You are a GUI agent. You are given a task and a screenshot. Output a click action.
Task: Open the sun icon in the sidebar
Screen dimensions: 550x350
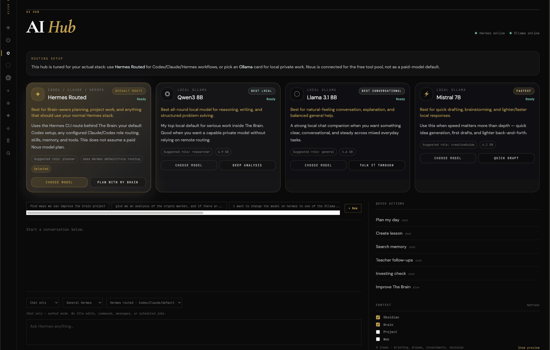[x=8, y=28]
